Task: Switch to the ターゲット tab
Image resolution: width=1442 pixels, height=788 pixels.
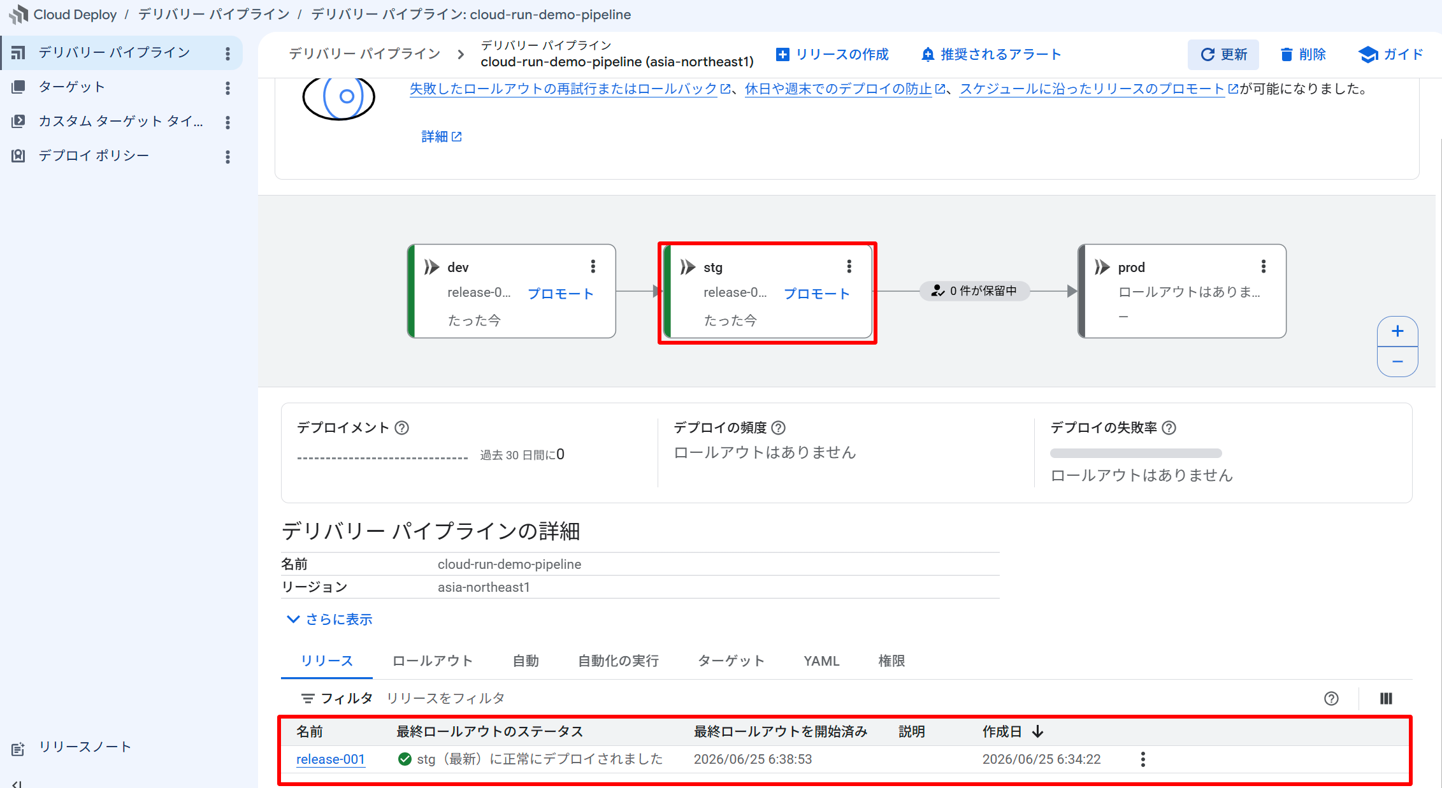Action: pos(732,661)
